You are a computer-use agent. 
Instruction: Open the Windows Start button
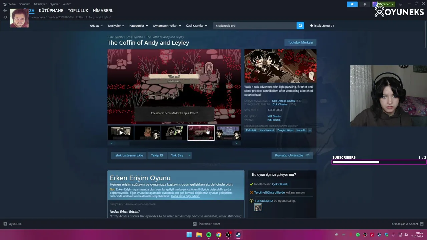point(189,235)
